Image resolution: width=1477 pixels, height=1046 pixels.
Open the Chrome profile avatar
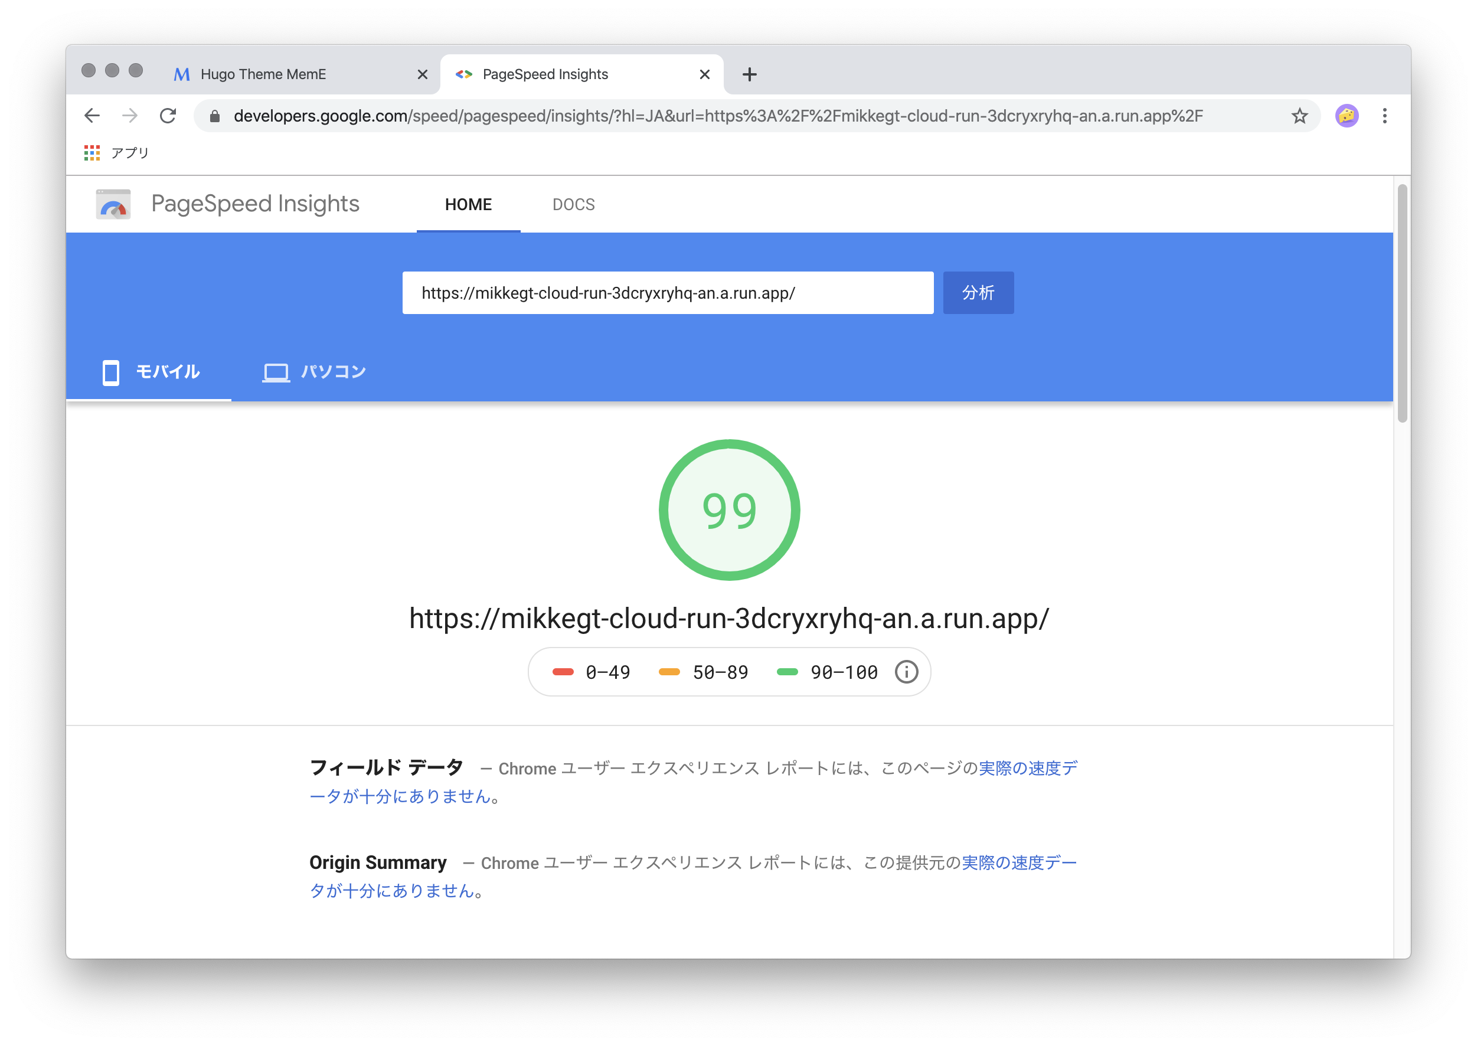pos(1346,116)
